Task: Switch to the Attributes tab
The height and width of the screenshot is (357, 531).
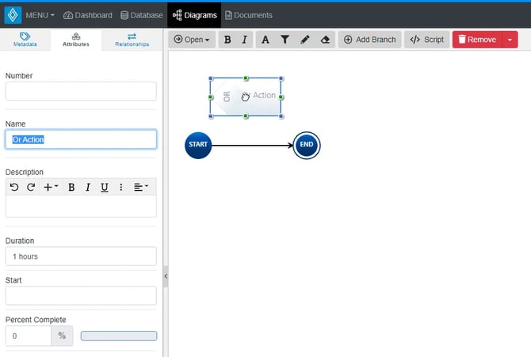Action: pyautogui.click(x=76, y=40)
